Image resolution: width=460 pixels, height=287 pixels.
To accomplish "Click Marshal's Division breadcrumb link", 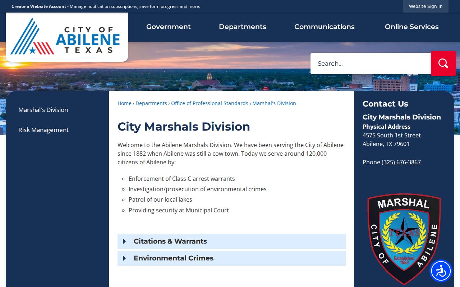I will coord(274,103).
